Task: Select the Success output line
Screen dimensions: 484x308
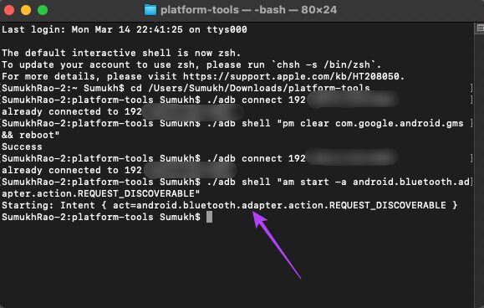Action: 22,146
